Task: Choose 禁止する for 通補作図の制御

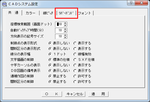Action: coord(57,76)
